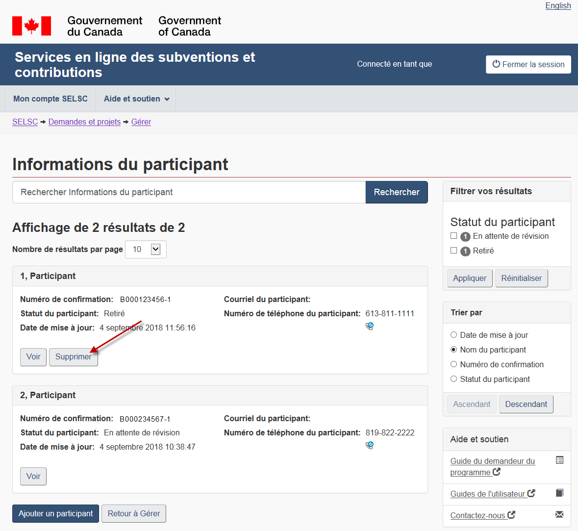This screenshot has height=531, width=578.
Task: Check the Retiré status filter
Action: click(453, 251)
